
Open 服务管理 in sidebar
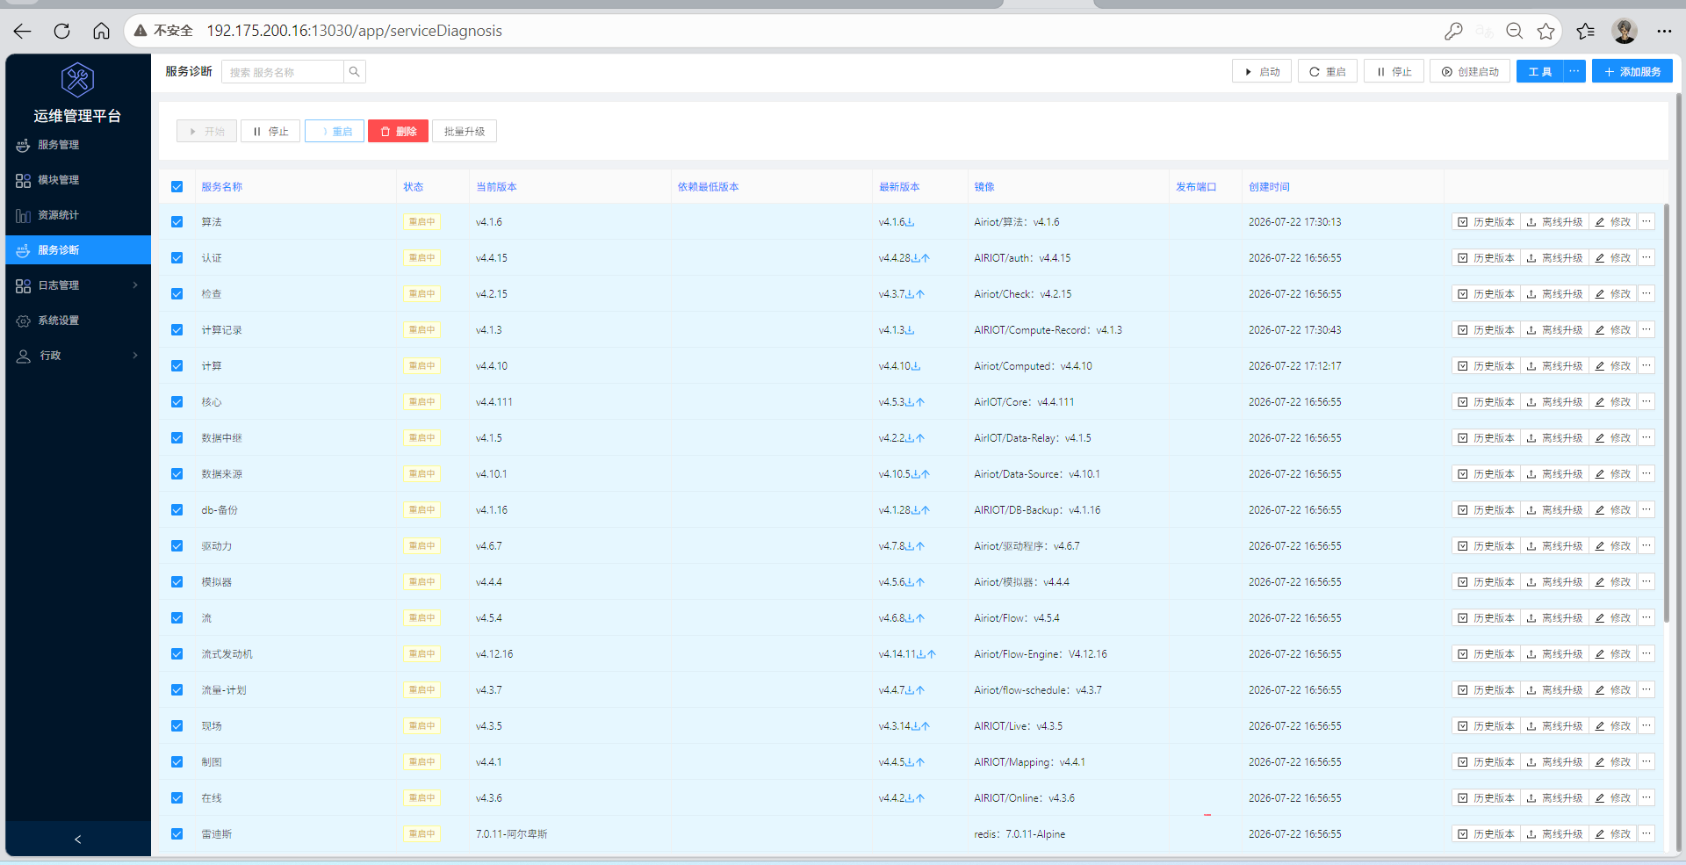(78, 145)
